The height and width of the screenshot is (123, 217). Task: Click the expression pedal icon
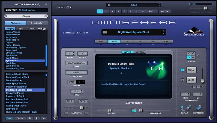[x=199, y=108]
